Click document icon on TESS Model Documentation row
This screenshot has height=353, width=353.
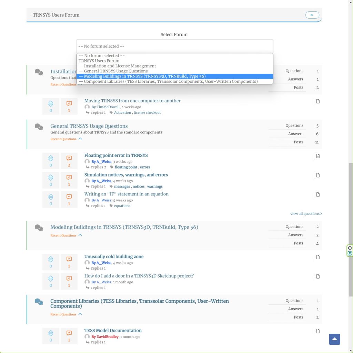tap(318, 331)
